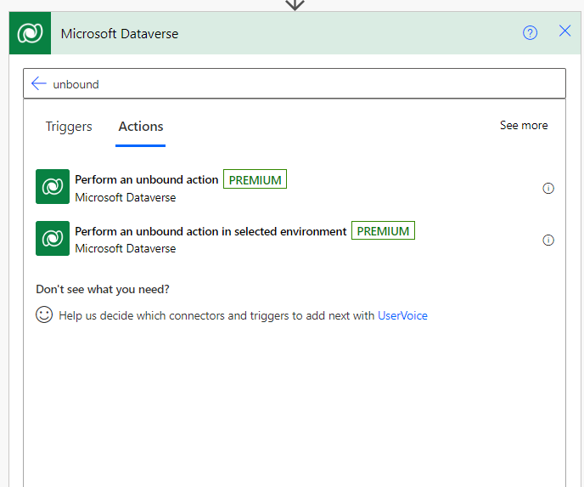Click PREMIUM badge beside Perform an unbound action
This screenshot has height=487, width=584.
(x=255, y=179)
